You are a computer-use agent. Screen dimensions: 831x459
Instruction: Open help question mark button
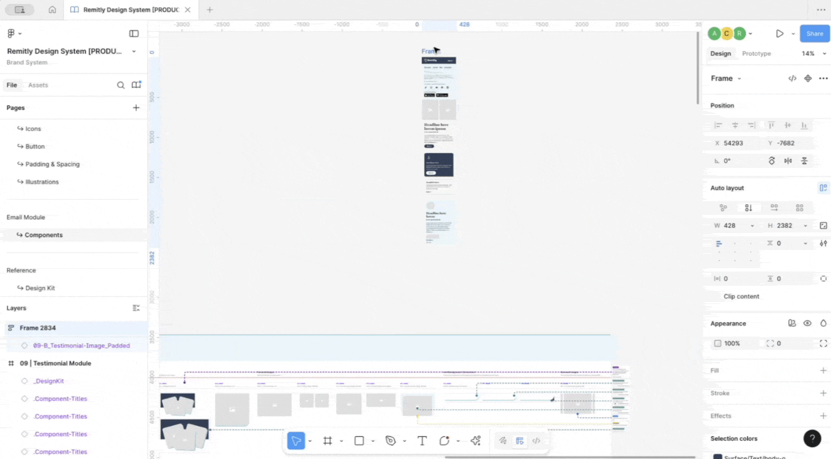[x=812, y=438]
